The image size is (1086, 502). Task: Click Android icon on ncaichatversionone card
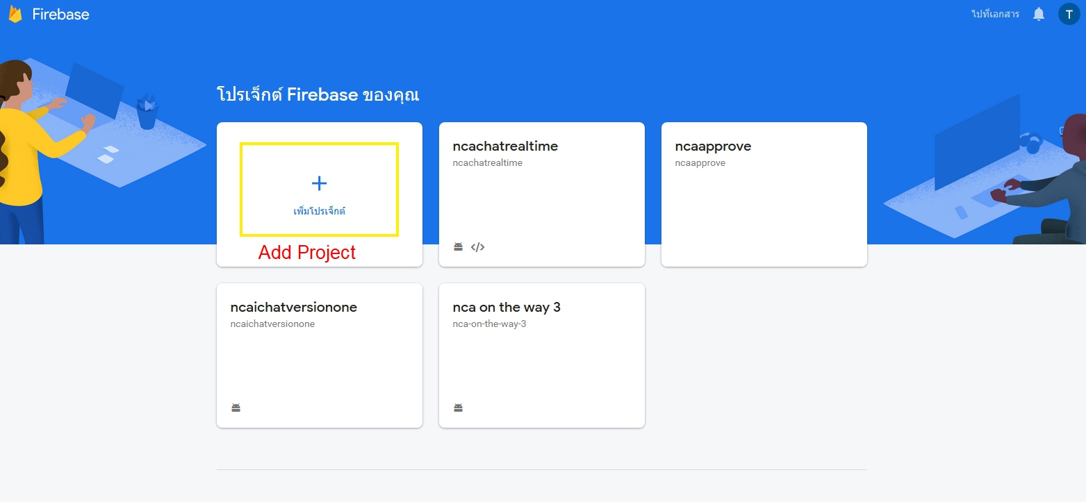pos(236,408)
